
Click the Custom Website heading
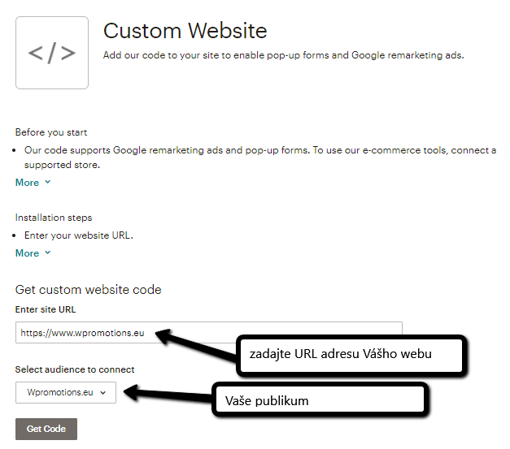tap(185, 31)
